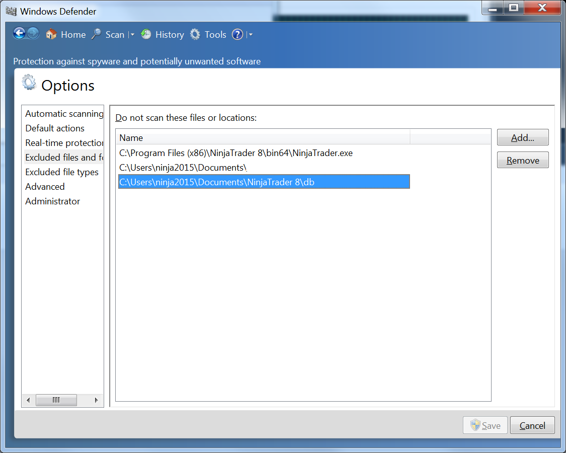Click the Save button

point(485,425)
